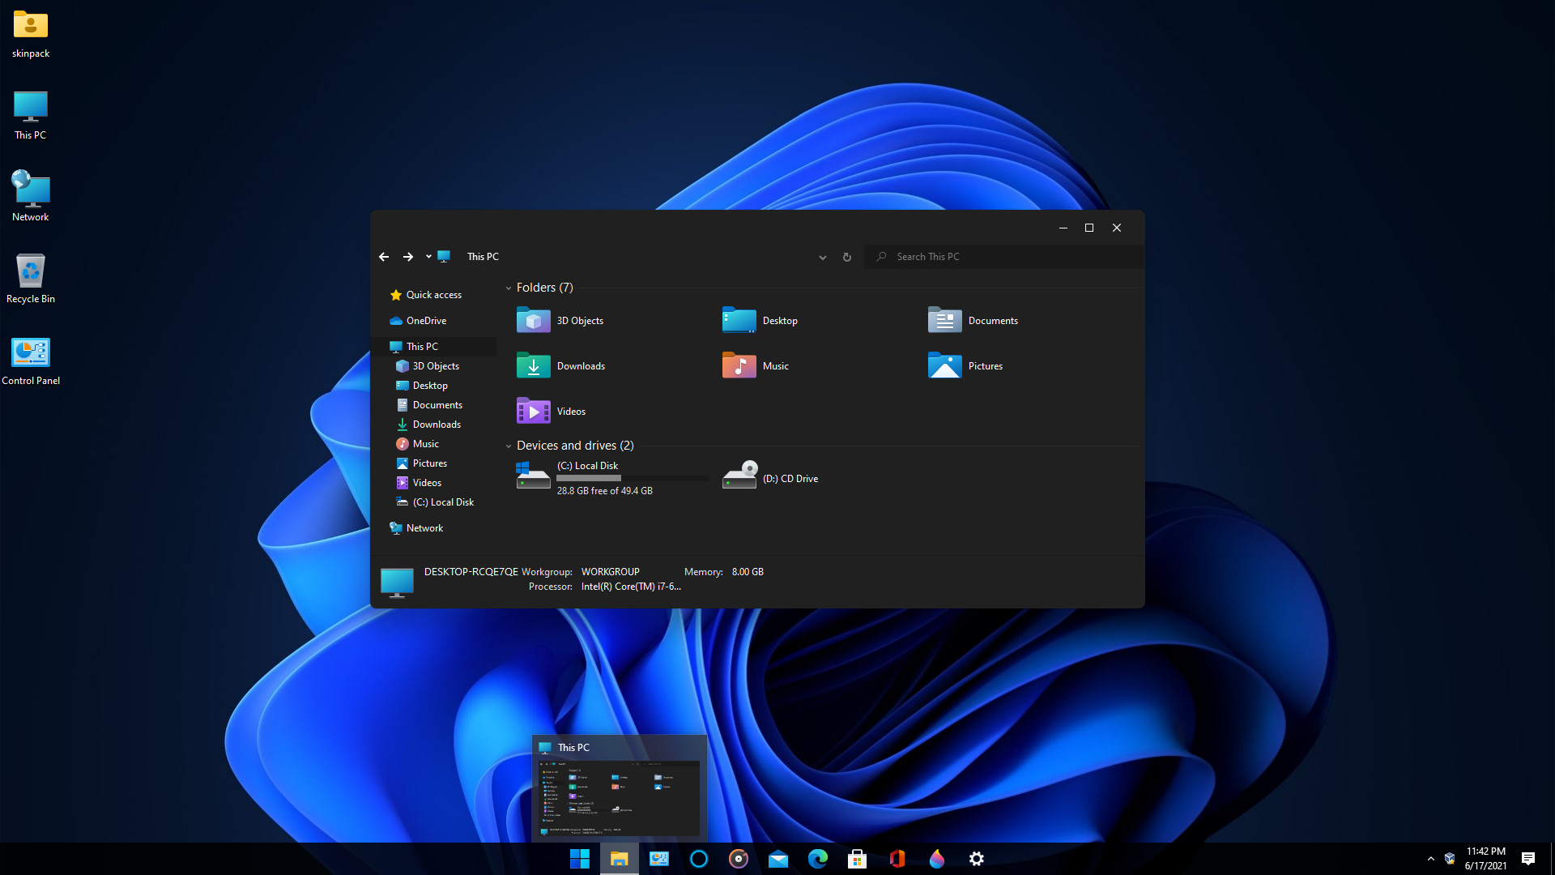Collapse the Folders section

[509, 288]
